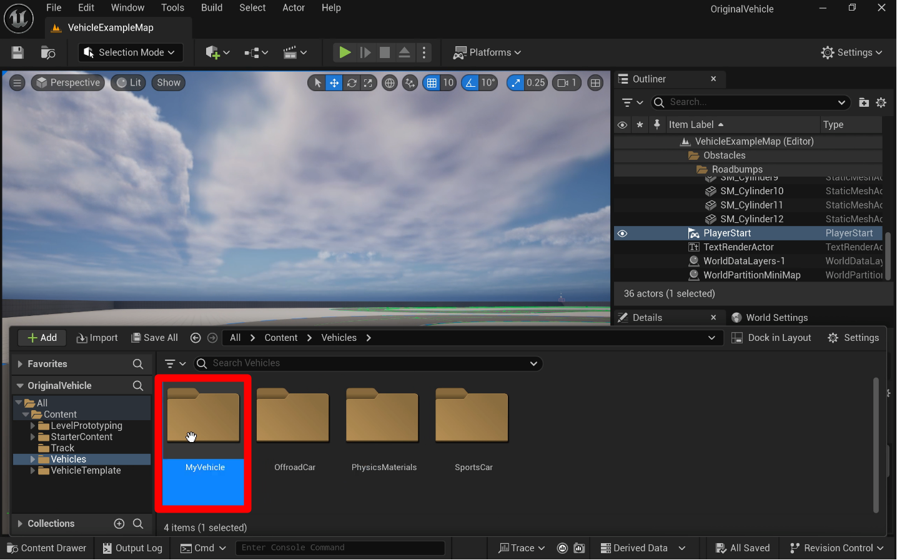Screen dimensions: 897x560
Task: Save the current level with the floppy icon
Action: coord(17,52)
